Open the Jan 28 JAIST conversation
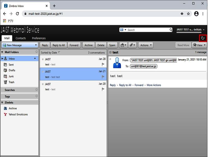209x157 pixels. coord(73,61)
